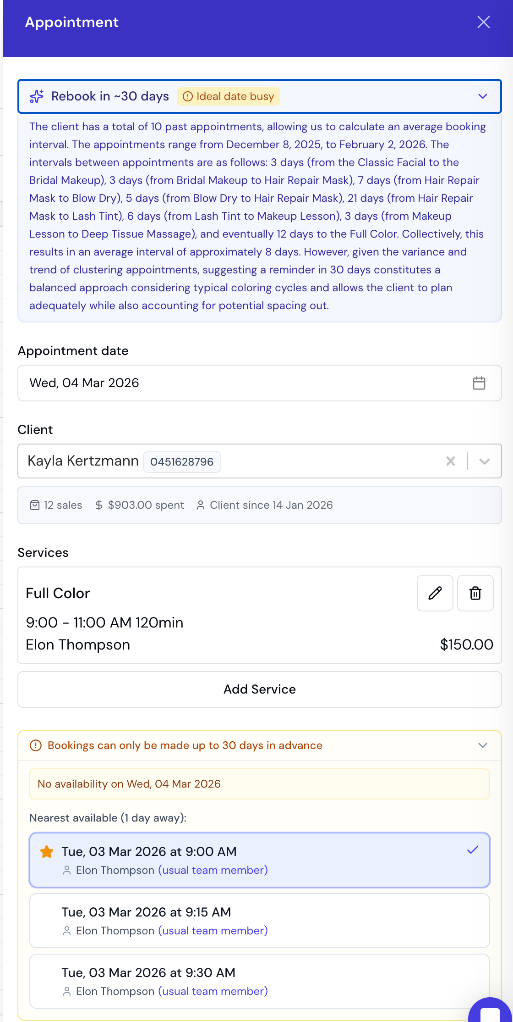Clear the selected client Kayla Kertzmann

point(451,461)
